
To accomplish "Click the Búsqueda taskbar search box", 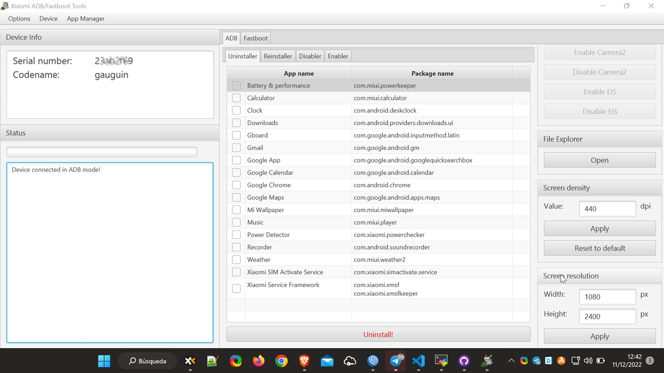I will 147,361.
